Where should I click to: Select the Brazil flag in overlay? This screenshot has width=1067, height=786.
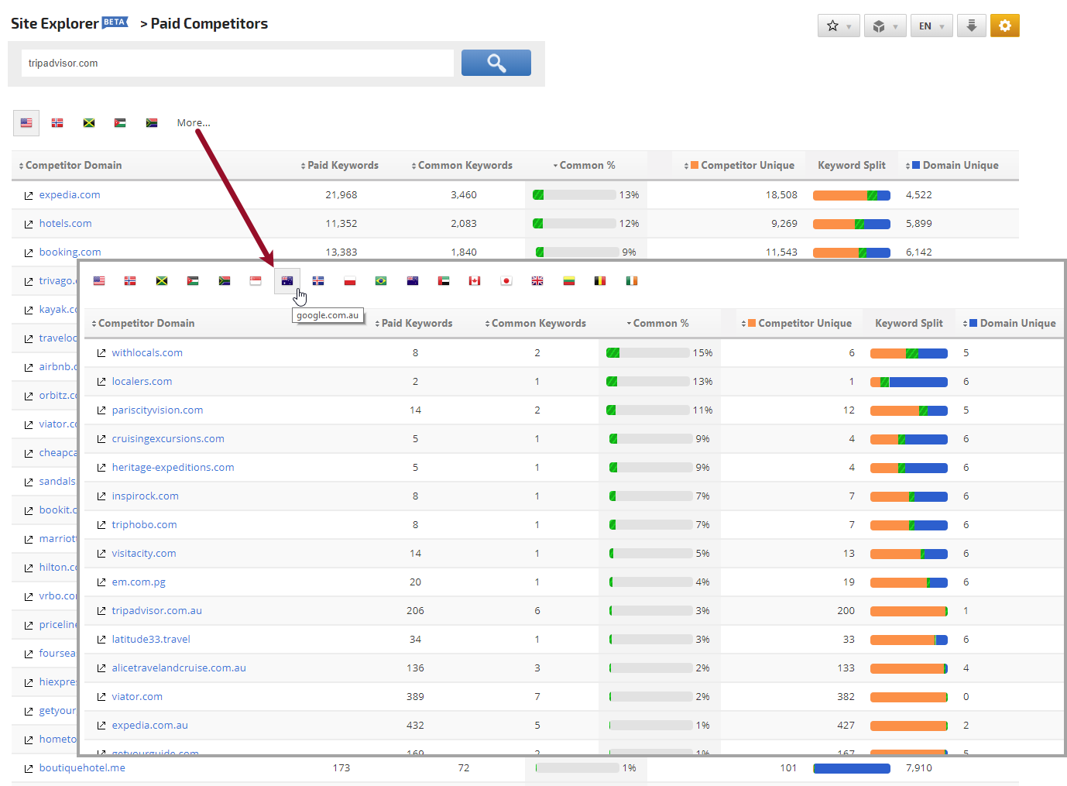coord(381,281)
